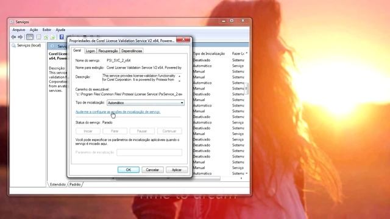Click the executable path text
390x219 pixels.
coord(129,94)
